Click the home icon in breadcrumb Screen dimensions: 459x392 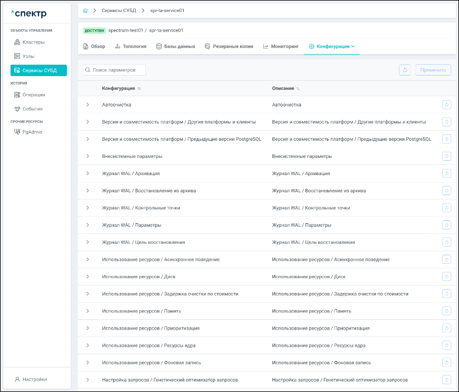85,10
